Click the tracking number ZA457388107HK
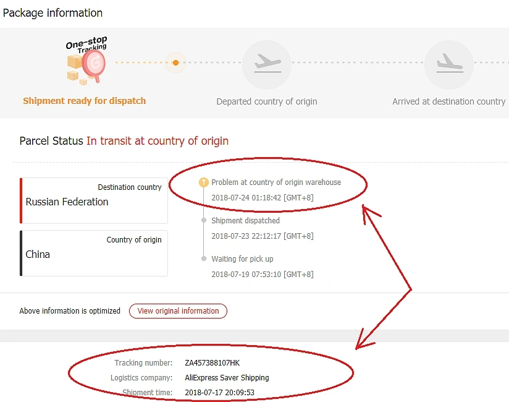The width and height of the screenshot is (509, 402). 212,363
